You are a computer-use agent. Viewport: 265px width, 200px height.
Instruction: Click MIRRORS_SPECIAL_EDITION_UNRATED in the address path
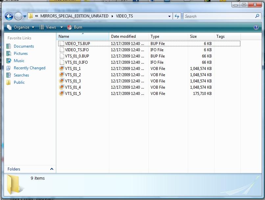point(74,16)
